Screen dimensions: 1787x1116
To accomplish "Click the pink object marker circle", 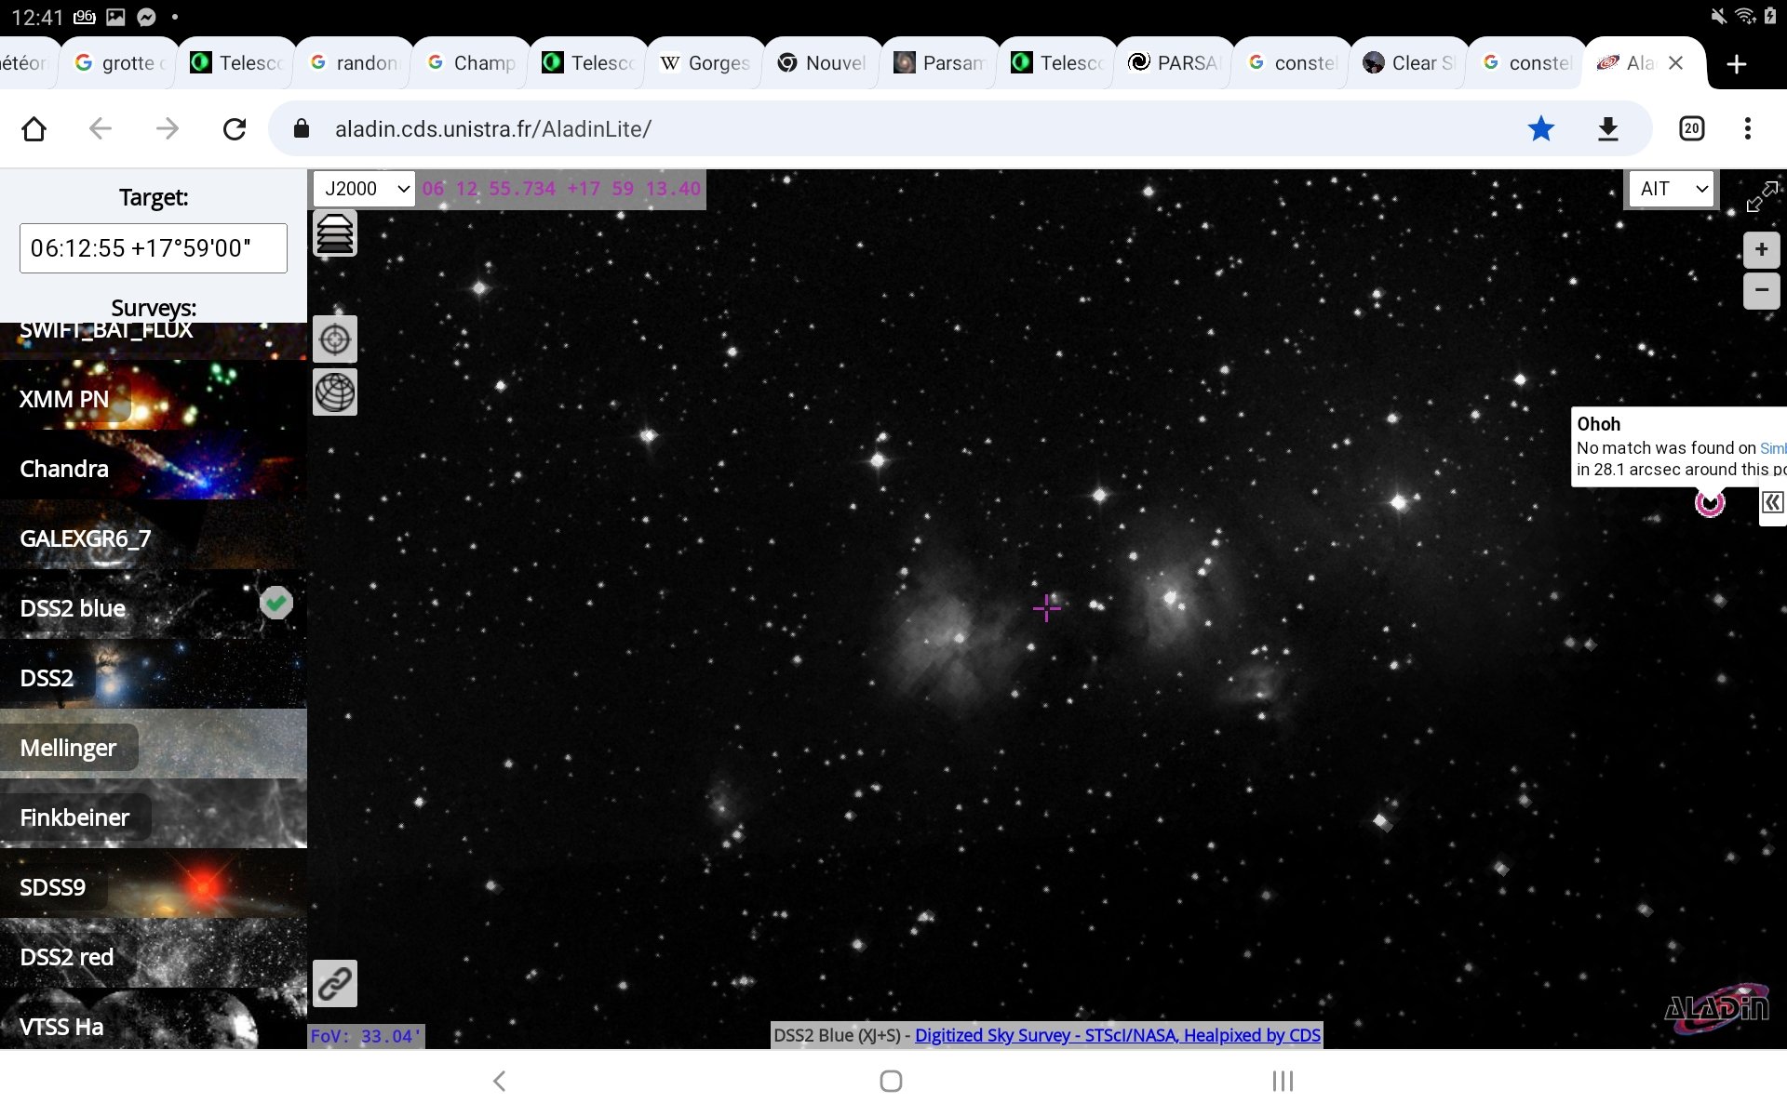I will [x=1710, y=503].
